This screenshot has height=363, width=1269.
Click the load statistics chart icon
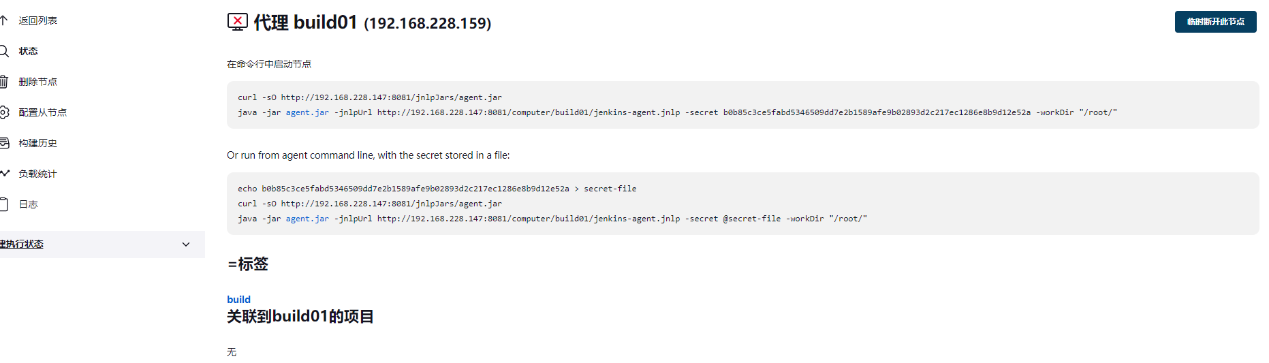pyautogui.click(x=4, y=173)
